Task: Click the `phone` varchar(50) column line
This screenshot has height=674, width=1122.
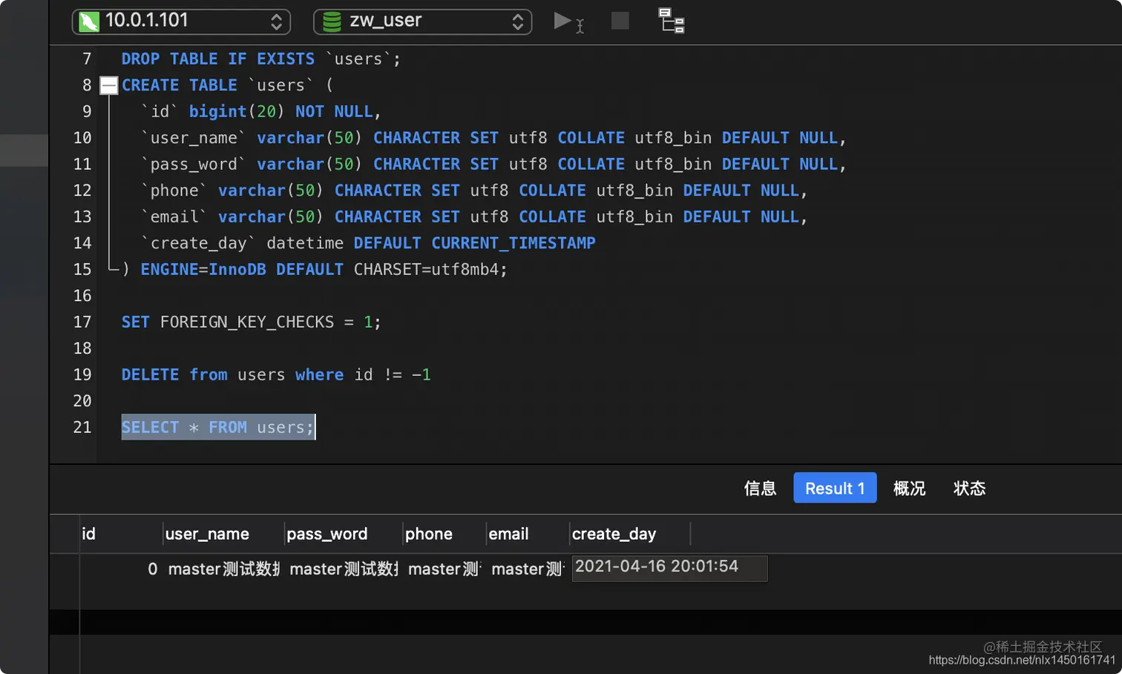Action: coord(474,191)
